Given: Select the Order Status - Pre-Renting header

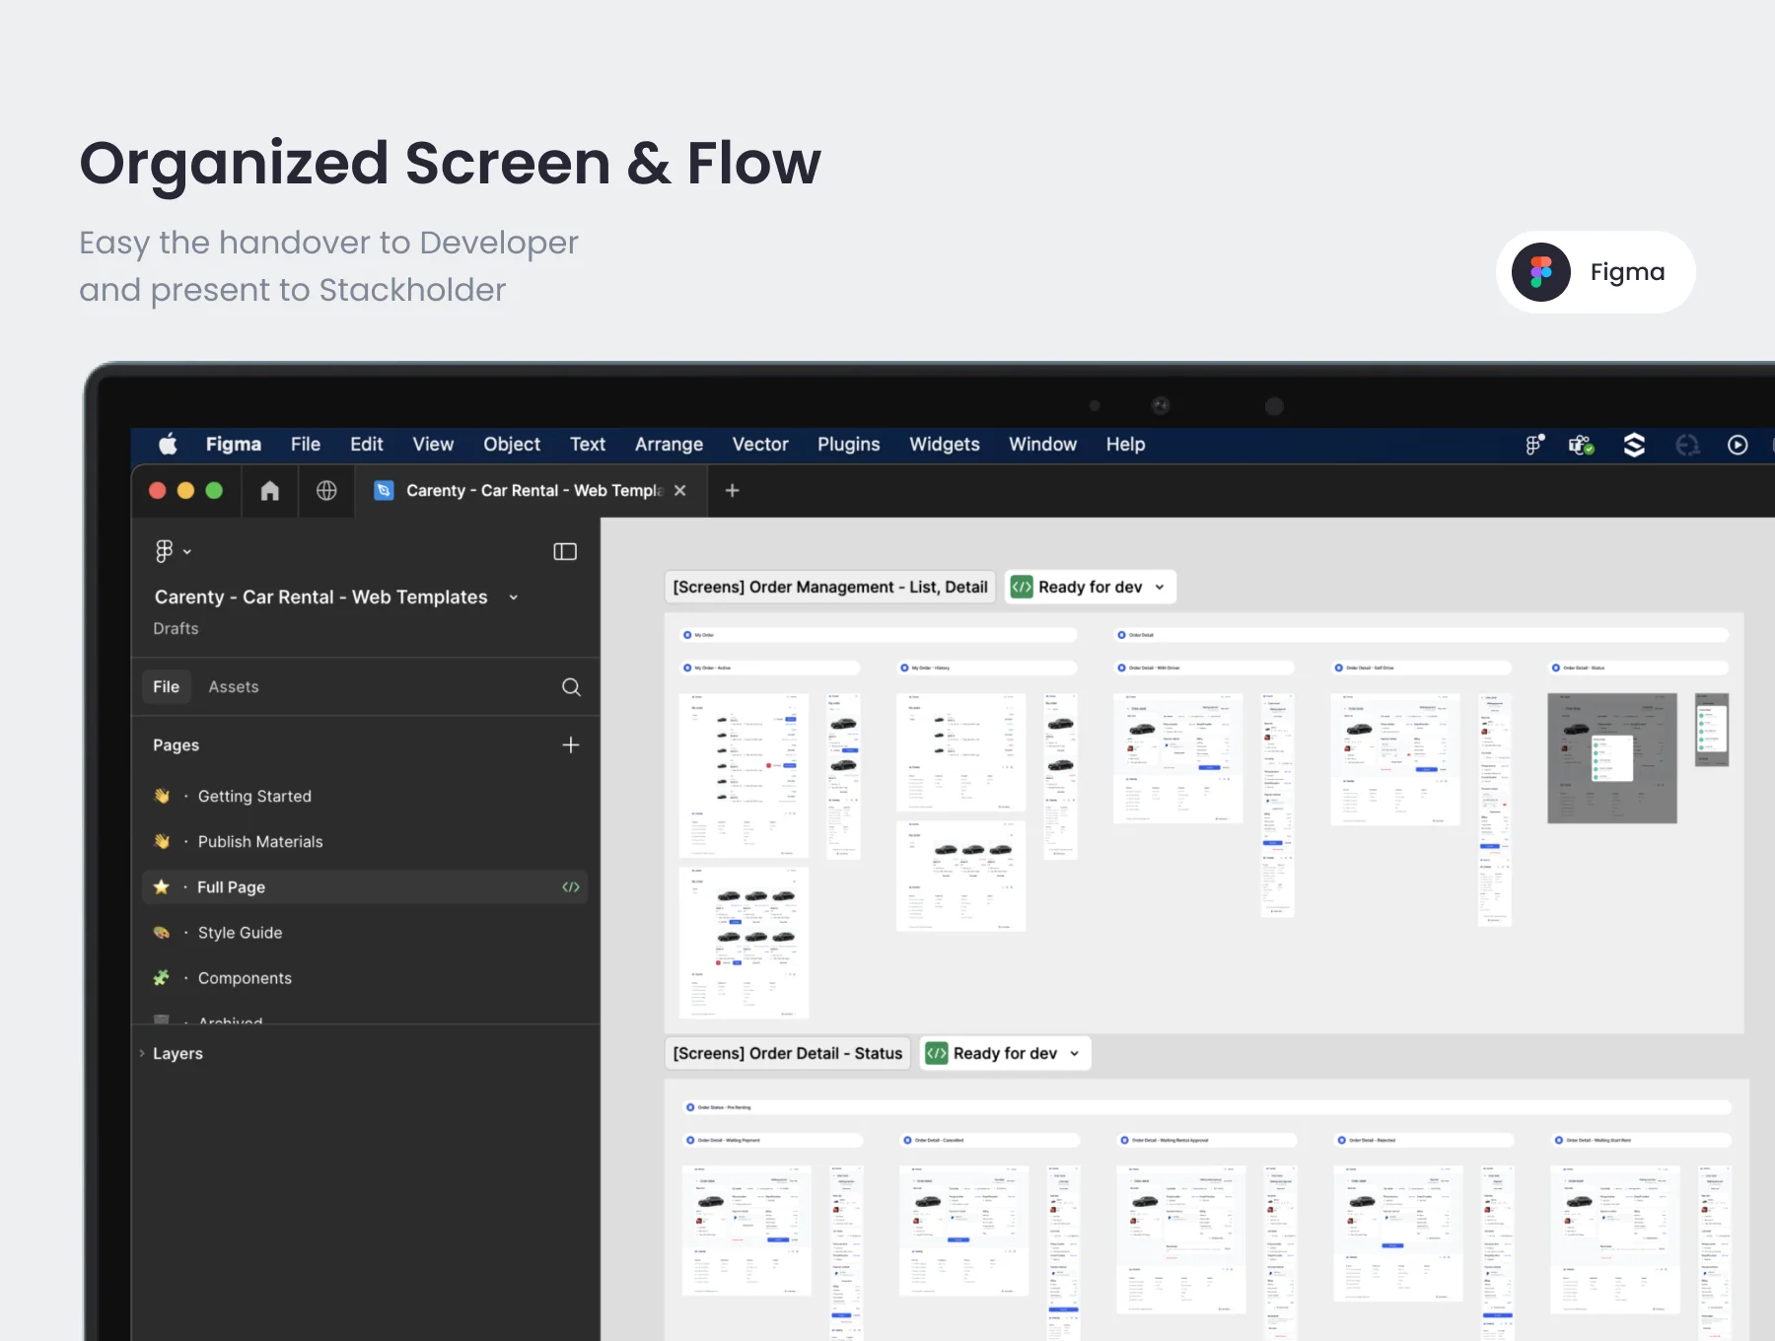Looking at the screenshot, I should pos(1208,1107).
